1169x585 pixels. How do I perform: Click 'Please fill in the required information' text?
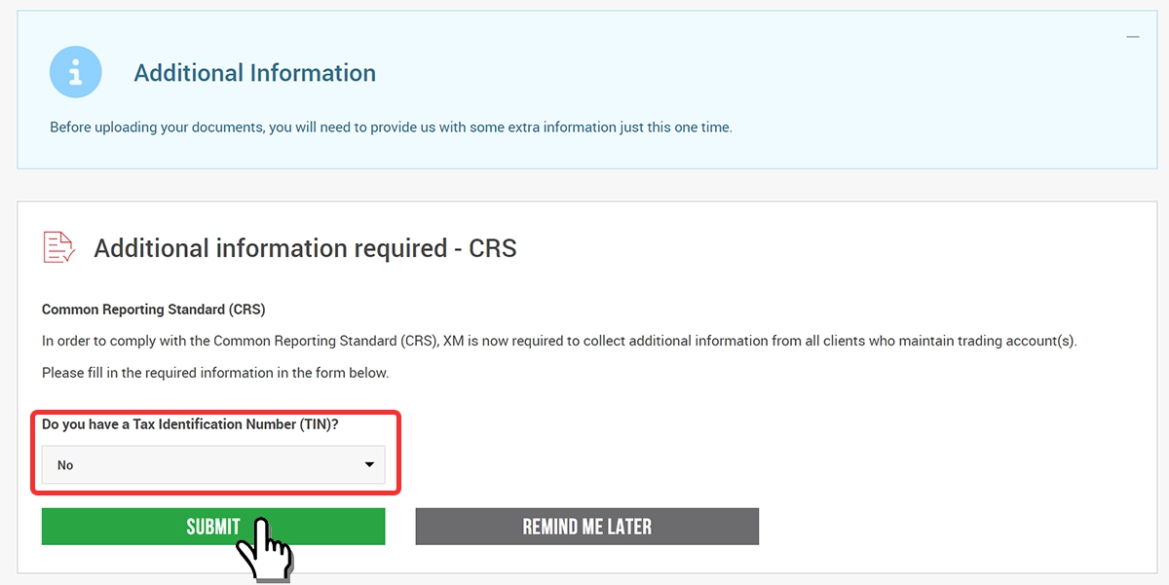coord(215,373)
